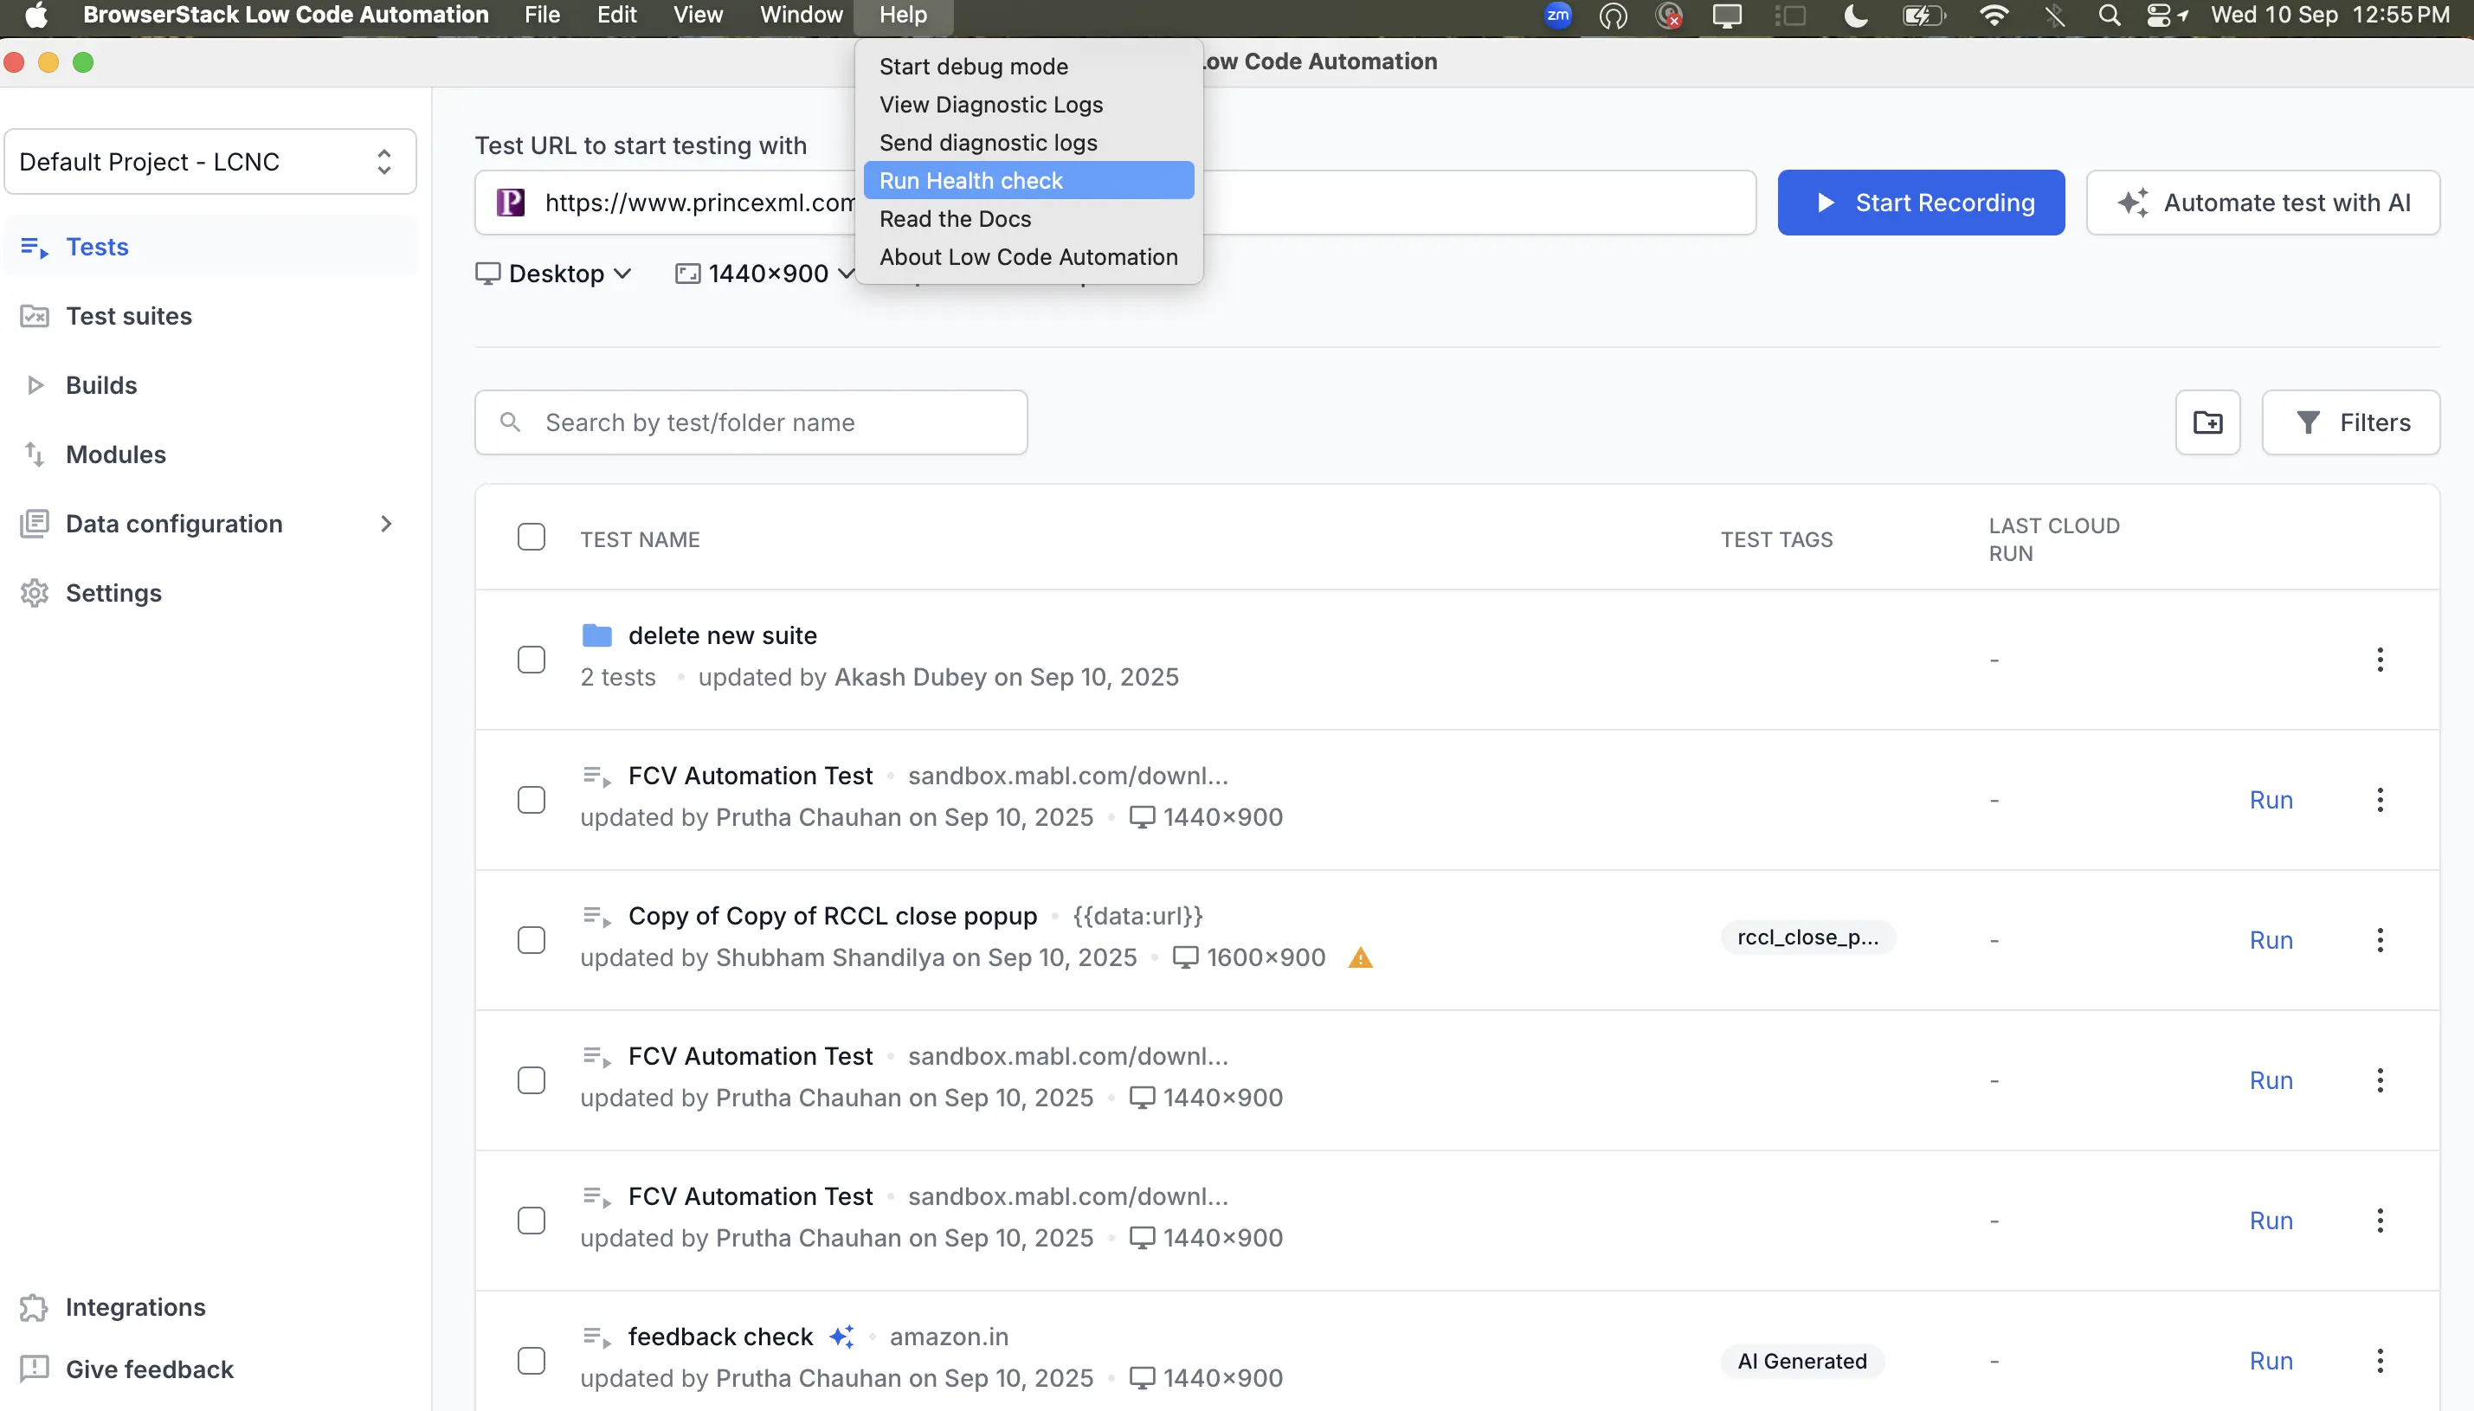Click the princexml site favicon

[x=511, y=203]
